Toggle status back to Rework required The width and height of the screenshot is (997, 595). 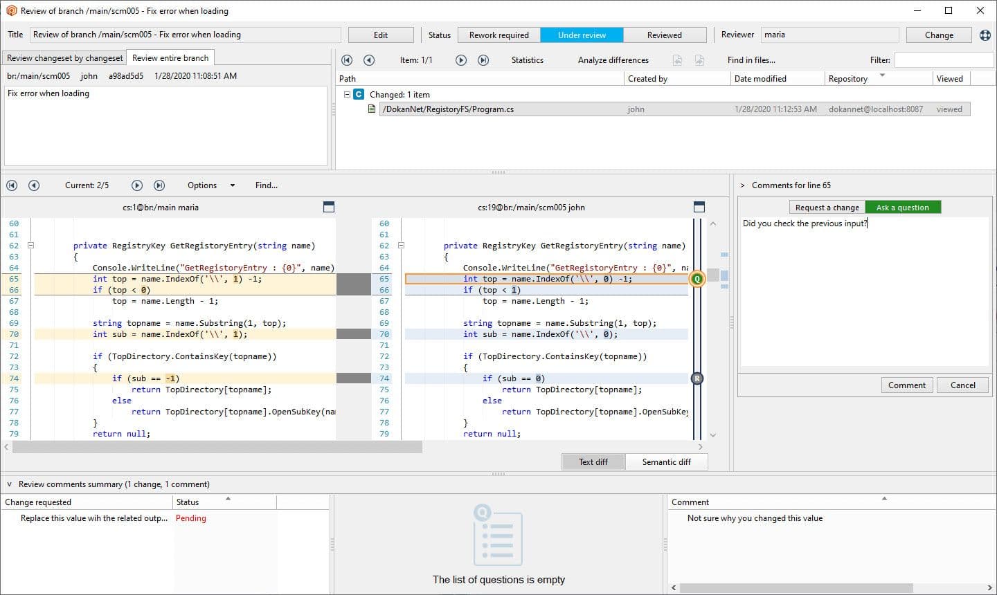(498, 35)
